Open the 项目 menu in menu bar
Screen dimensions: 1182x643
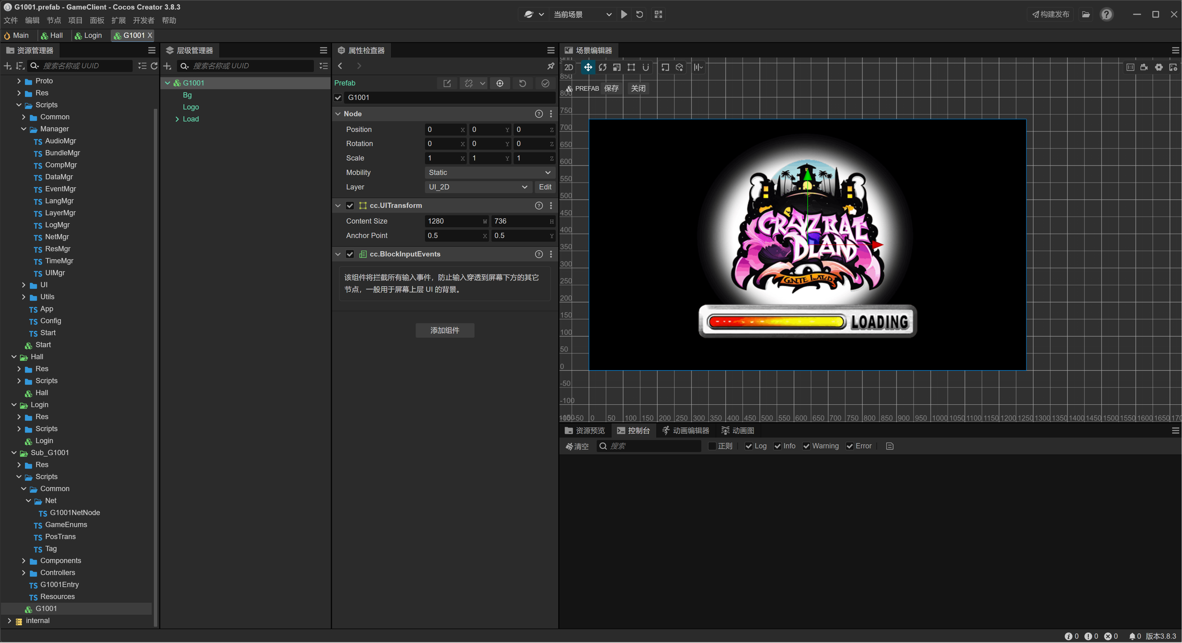(75, 20)
